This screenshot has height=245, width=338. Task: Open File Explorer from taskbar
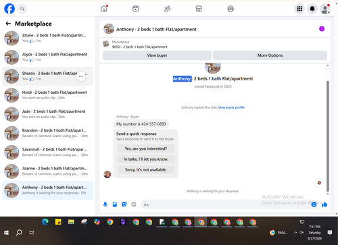point(71,222)
